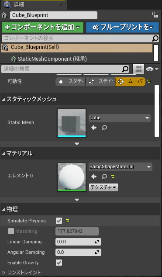The height and width of the screenshot is (277, 162).
Task: Close the 詳細 tab
Action: pyautogui.click(x=61, y=5)
